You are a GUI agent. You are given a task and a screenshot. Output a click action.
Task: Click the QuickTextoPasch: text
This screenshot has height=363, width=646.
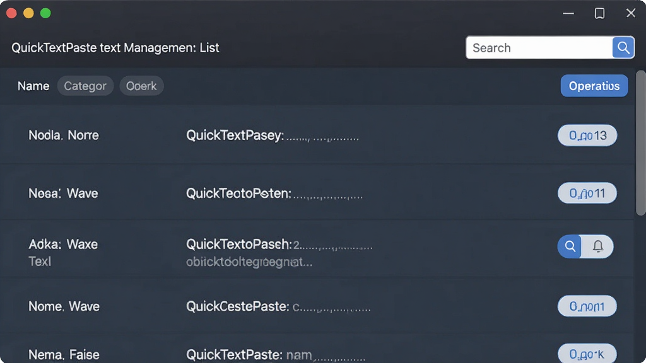pos(239,244)
